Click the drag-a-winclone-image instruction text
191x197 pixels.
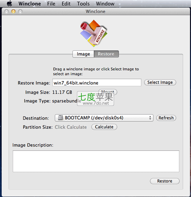(x=96, y=71)
